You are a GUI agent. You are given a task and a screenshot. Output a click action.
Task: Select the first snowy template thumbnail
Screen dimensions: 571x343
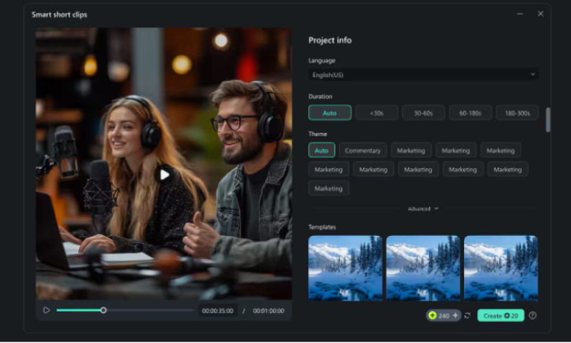[345, 267]
